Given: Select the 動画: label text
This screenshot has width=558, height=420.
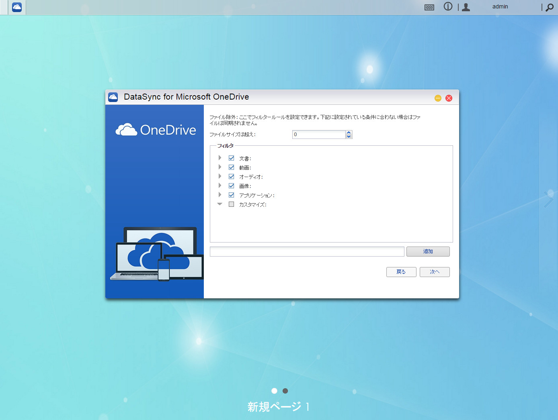Looking at the screenshot, I should pyautogui.click(x=245, y=168).
